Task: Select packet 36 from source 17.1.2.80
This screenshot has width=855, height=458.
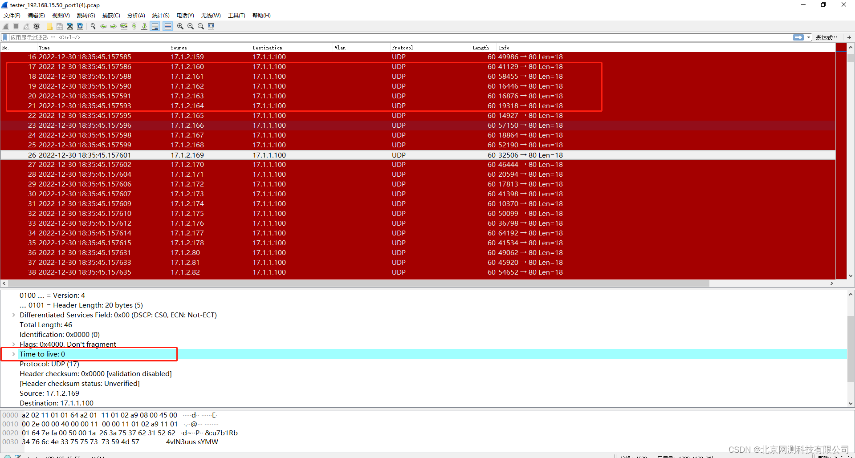Action: [x=418, y=253]
